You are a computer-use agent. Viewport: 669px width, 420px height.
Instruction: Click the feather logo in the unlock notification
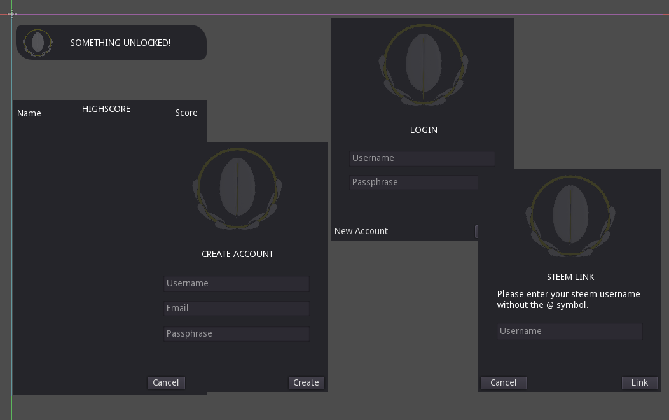point(38,43)
